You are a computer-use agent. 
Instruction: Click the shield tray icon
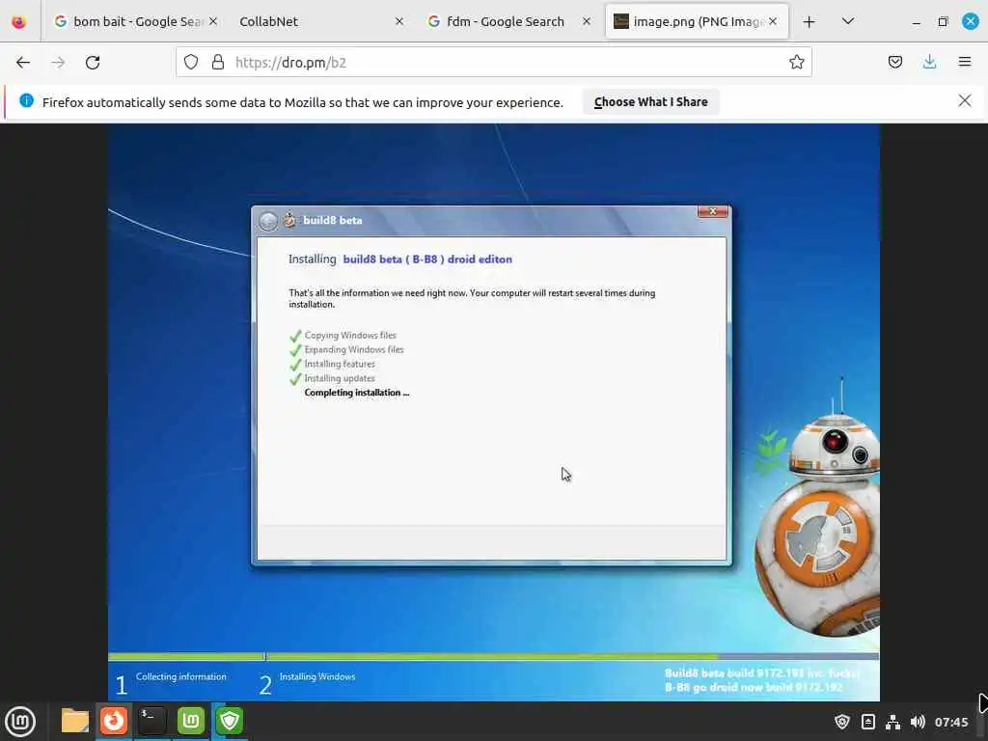[x=841, y=722]
